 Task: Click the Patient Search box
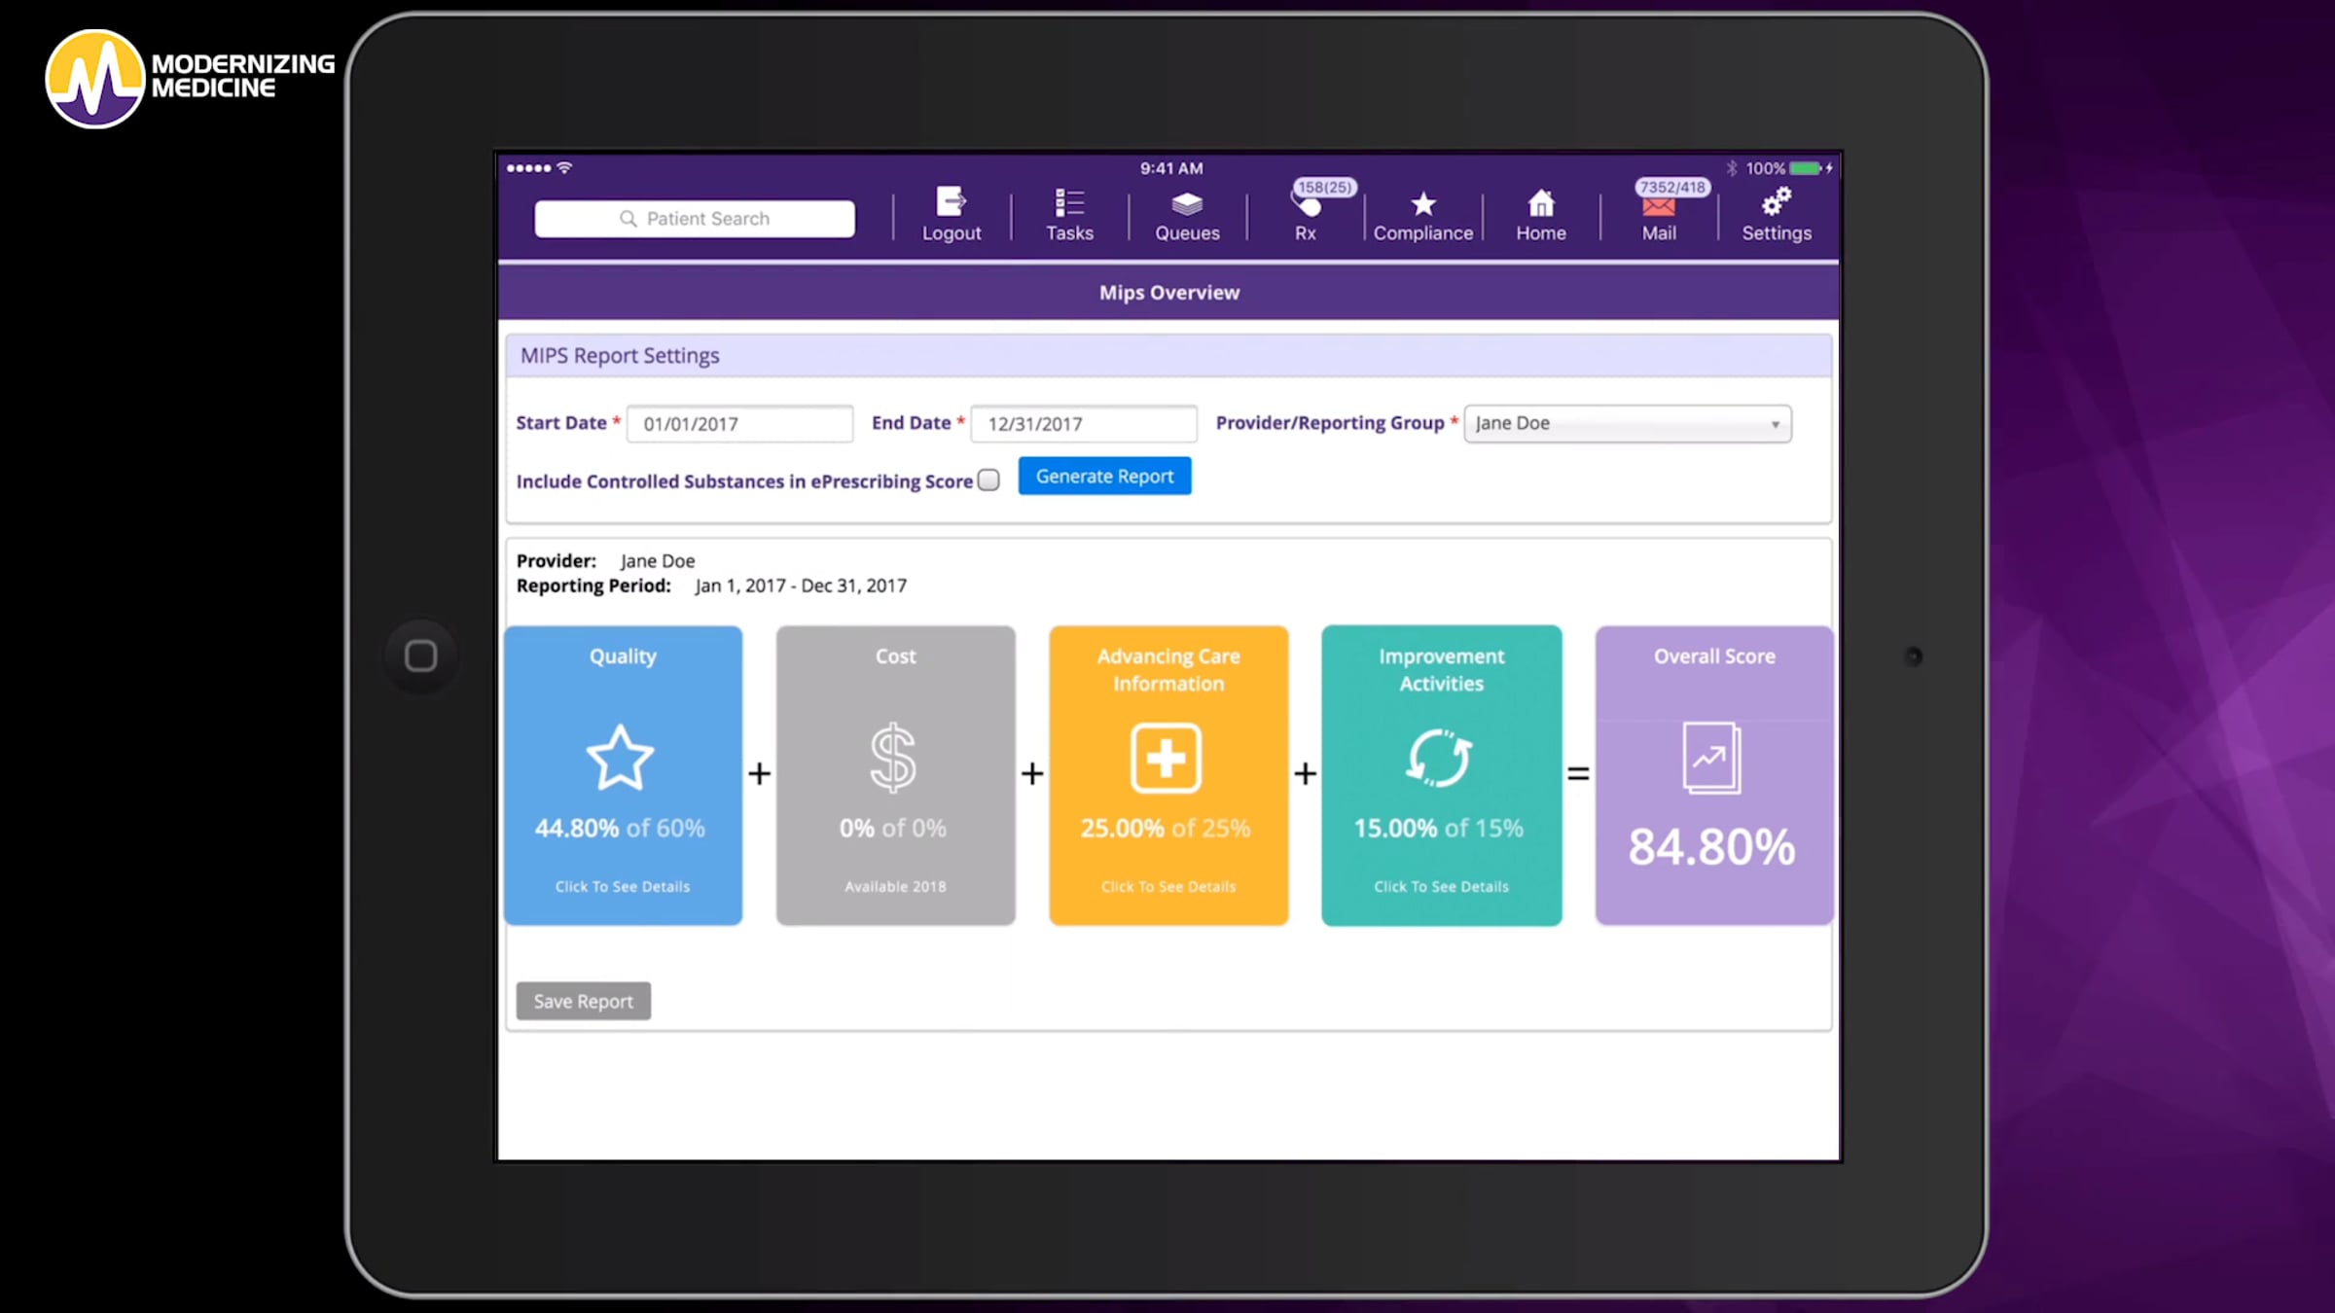point(695,219)
